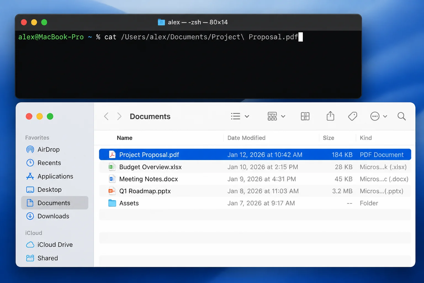
Task: Click the iCloud sidebar section header
Action: pos(34,233)
